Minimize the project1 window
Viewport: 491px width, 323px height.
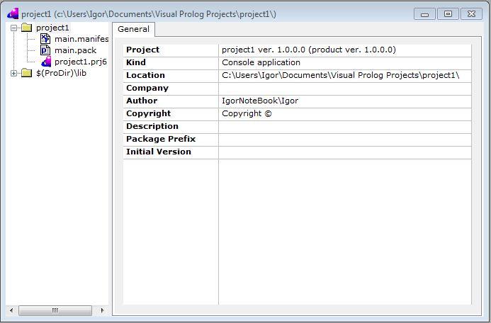[424, 14]
